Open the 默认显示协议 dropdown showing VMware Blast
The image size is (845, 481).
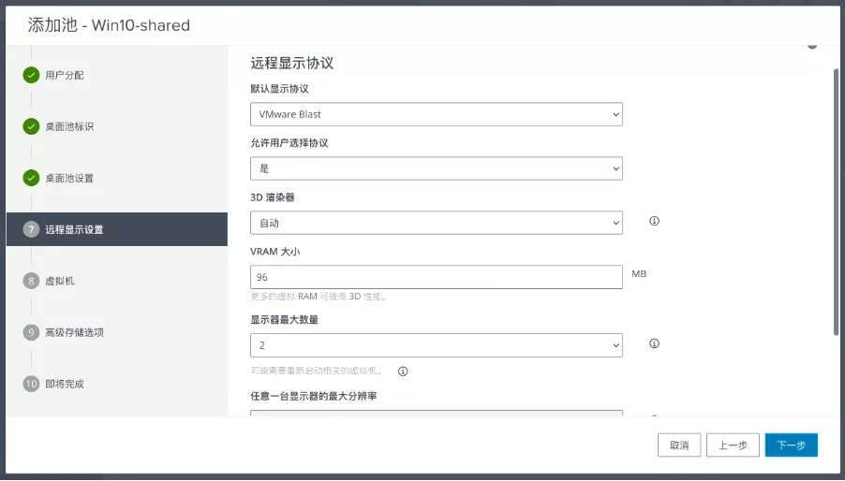point(437,114)
